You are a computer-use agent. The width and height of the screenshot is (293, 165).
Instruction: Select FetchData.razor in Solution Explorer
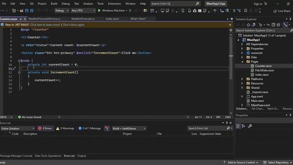click(x=265, y=70)
